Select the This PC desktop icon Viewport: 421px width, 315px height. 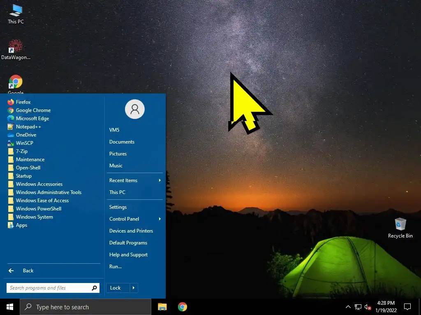(x=16, y=14)
